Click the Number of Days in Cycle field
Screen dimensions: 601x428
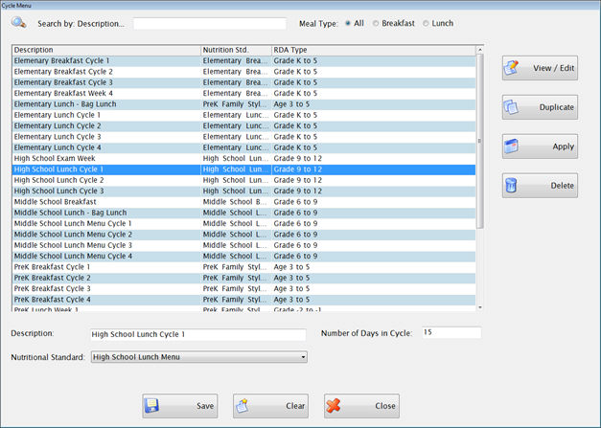click(451, 333)
